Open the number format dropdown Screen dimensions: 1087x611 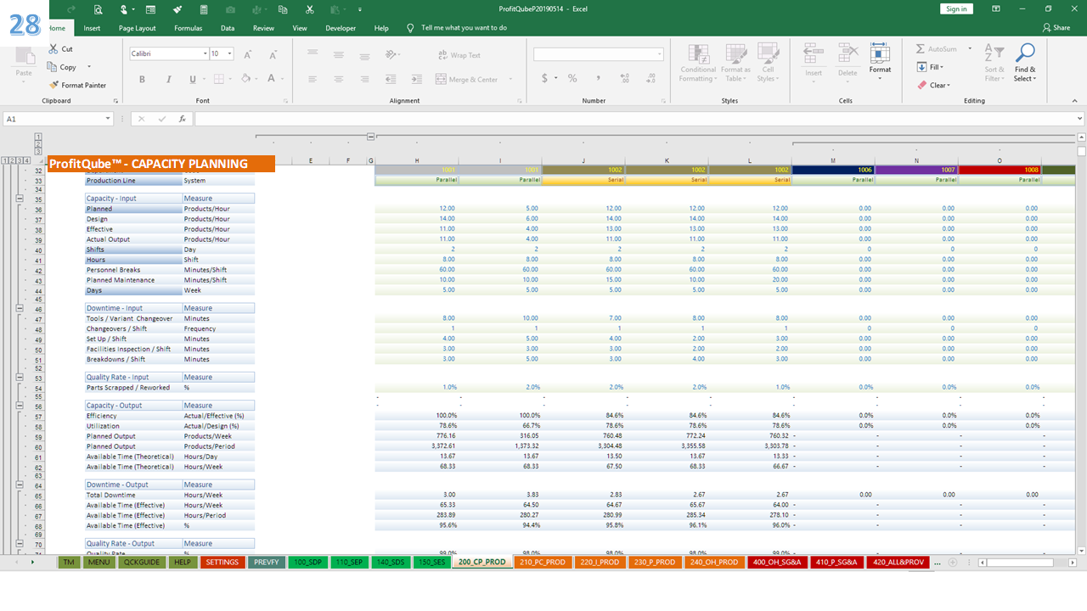pyautogui.click(x=659, y=54)
